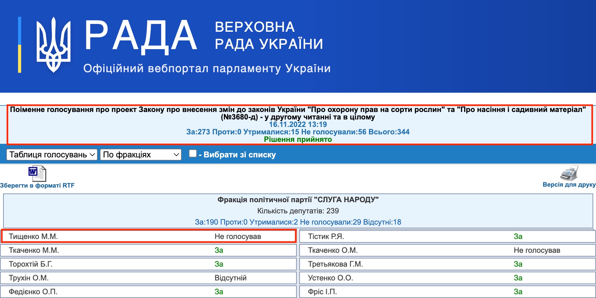The image size is (596, 298).
Task: Select deputy Фріс І.П. name
Action: 322,292
